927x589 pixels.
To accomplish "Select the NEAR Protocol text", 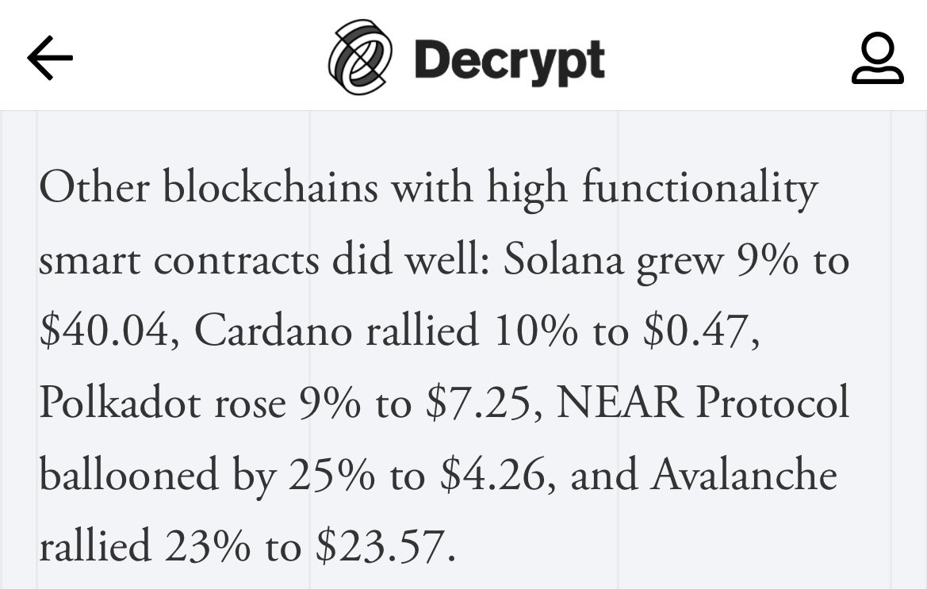I will point(703,403).
